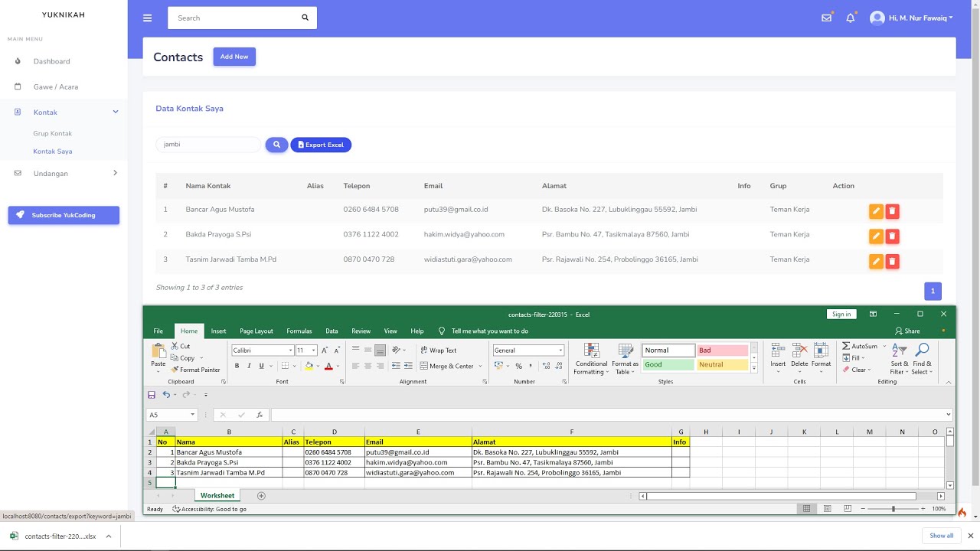
Task: Toggle Underline in Excel's Font group
Action: 261,366
